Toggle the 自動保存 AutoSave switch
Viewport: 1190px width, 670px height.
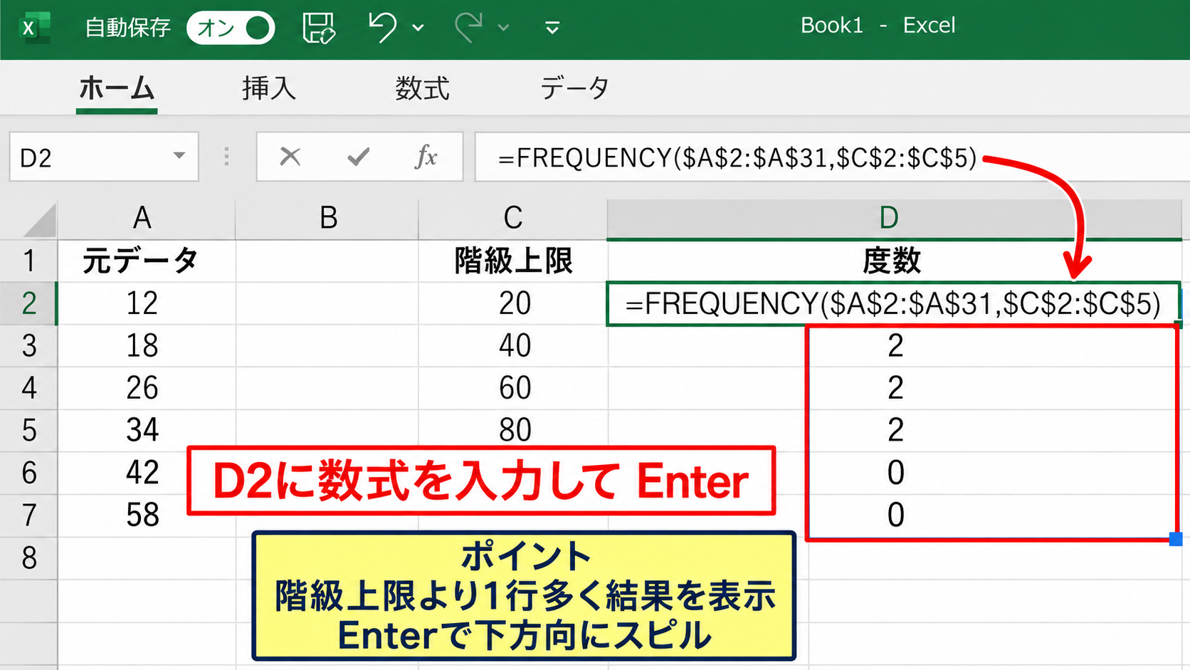(231, 28)
